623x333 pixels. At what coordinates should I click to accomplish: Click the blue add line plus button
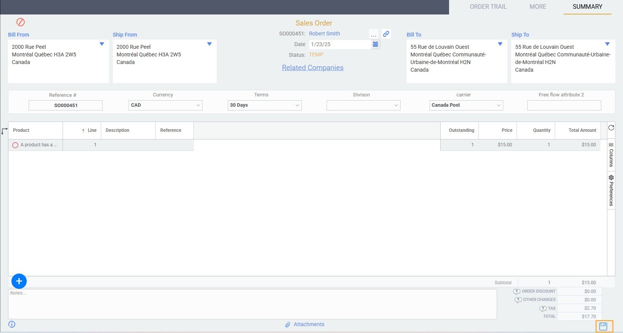click(x=19, y=281)
